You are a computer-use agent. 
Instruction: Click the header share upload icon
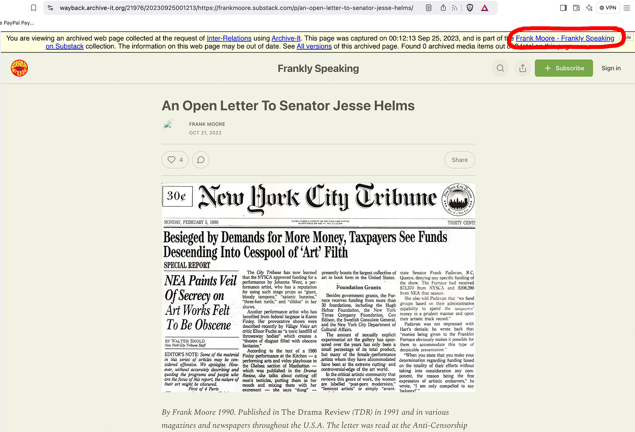[x=522, y=68]
